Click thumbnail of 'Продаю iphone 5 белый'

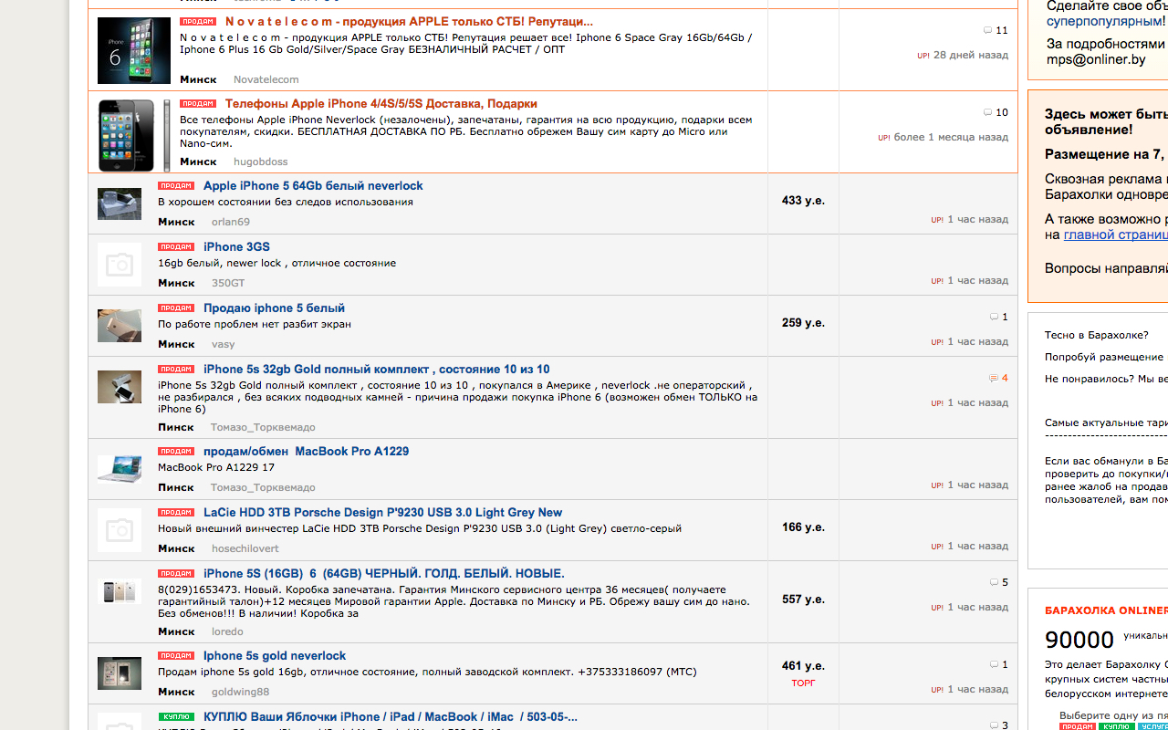(x=120, y=326)
